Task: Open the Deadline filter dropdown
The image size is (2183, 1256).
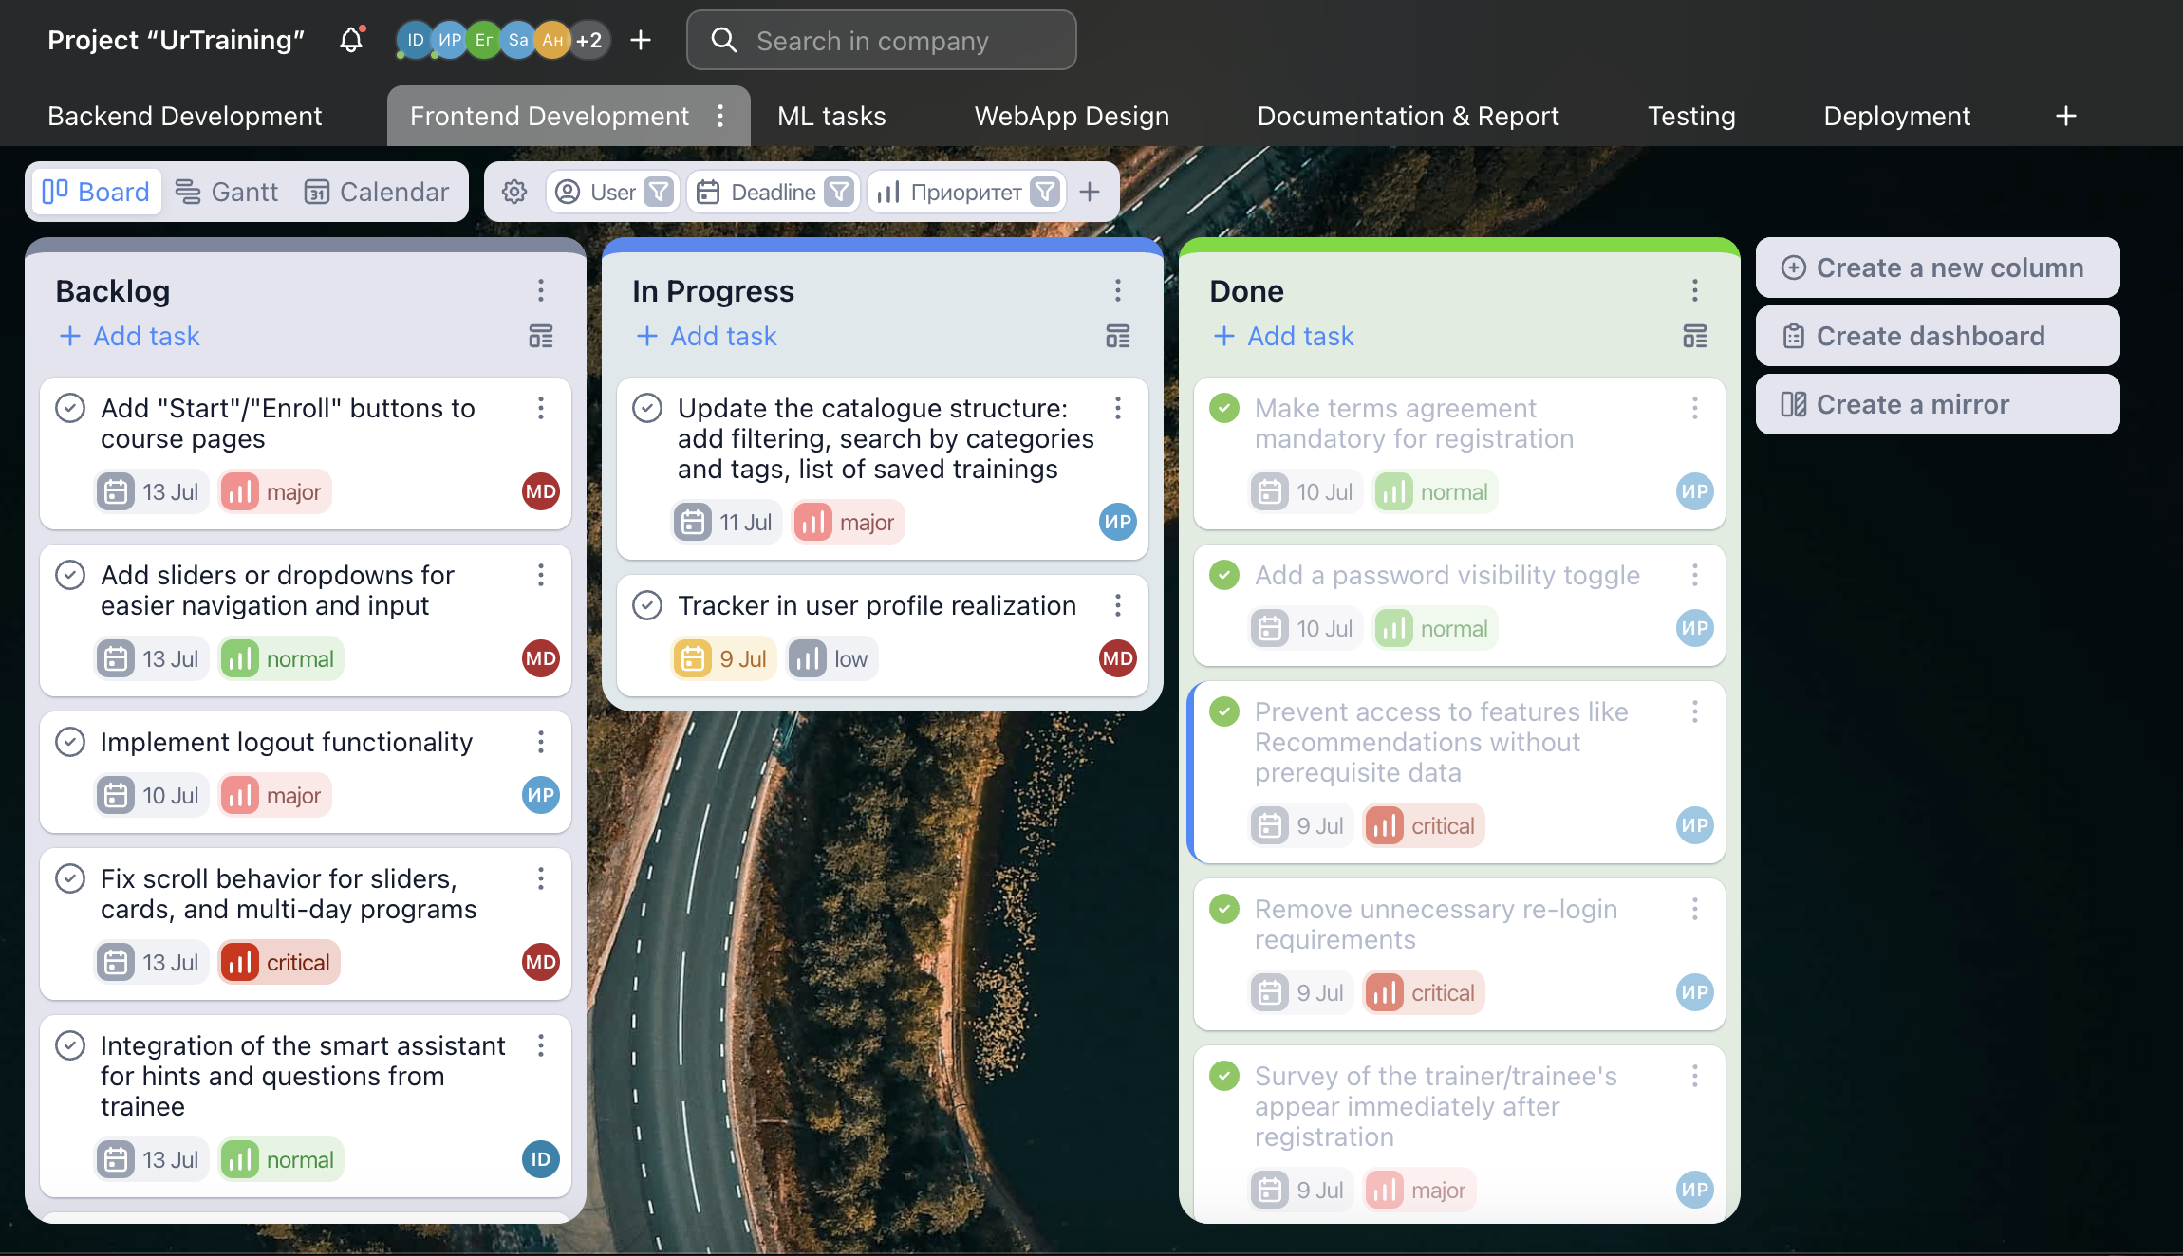Action: (839, 192)
